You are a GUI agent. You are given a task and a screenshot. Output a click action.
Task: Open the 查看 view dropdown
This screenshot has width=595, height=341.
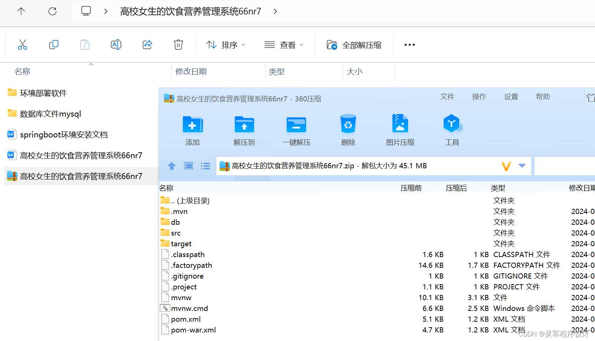click(284, 45)
